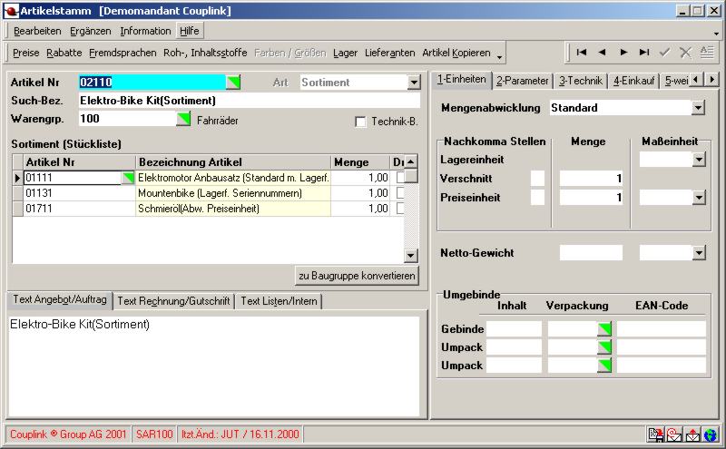This screenshot has width=726, height=449.
Task: Click the email envelope with @ icon
Action: coord(673,434)
